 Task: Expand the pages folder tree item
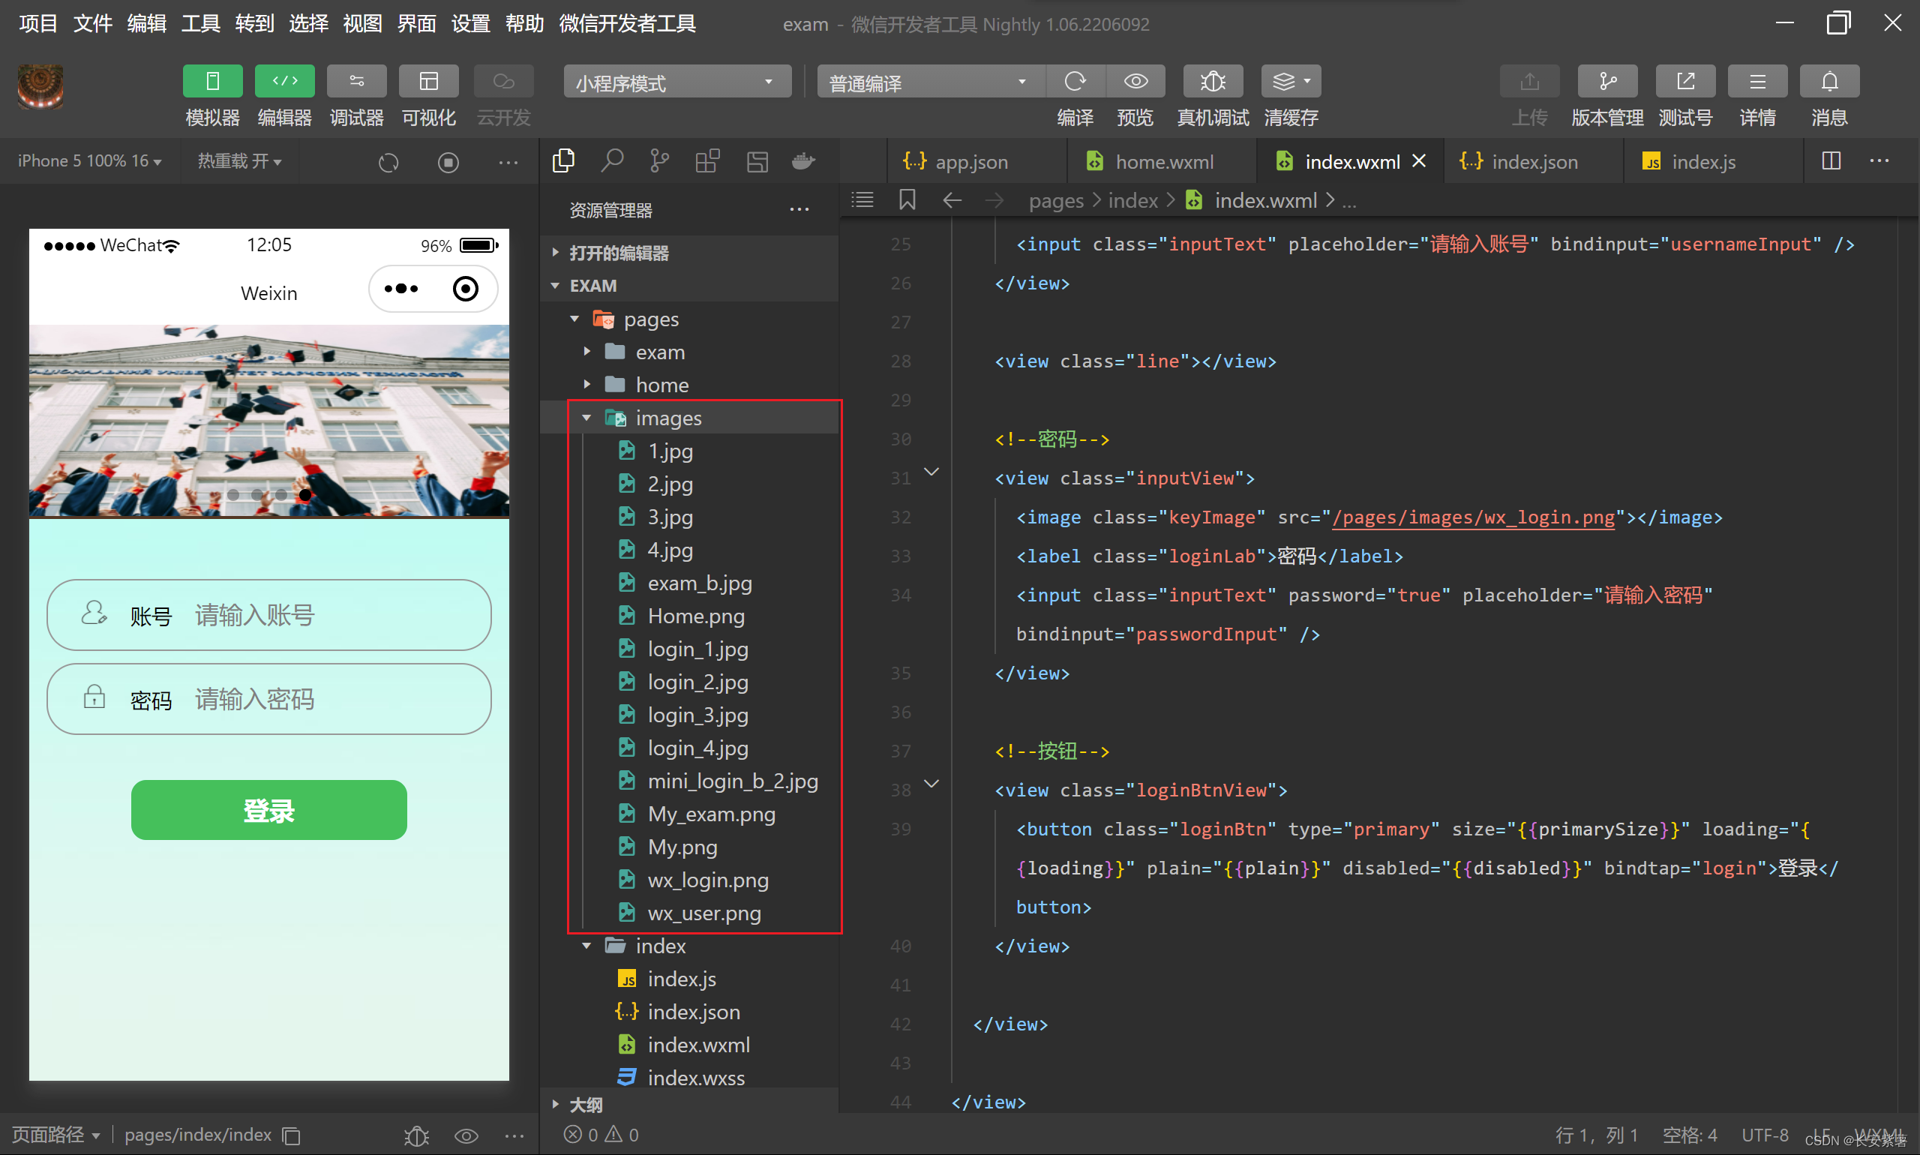(x=573, y=318)
